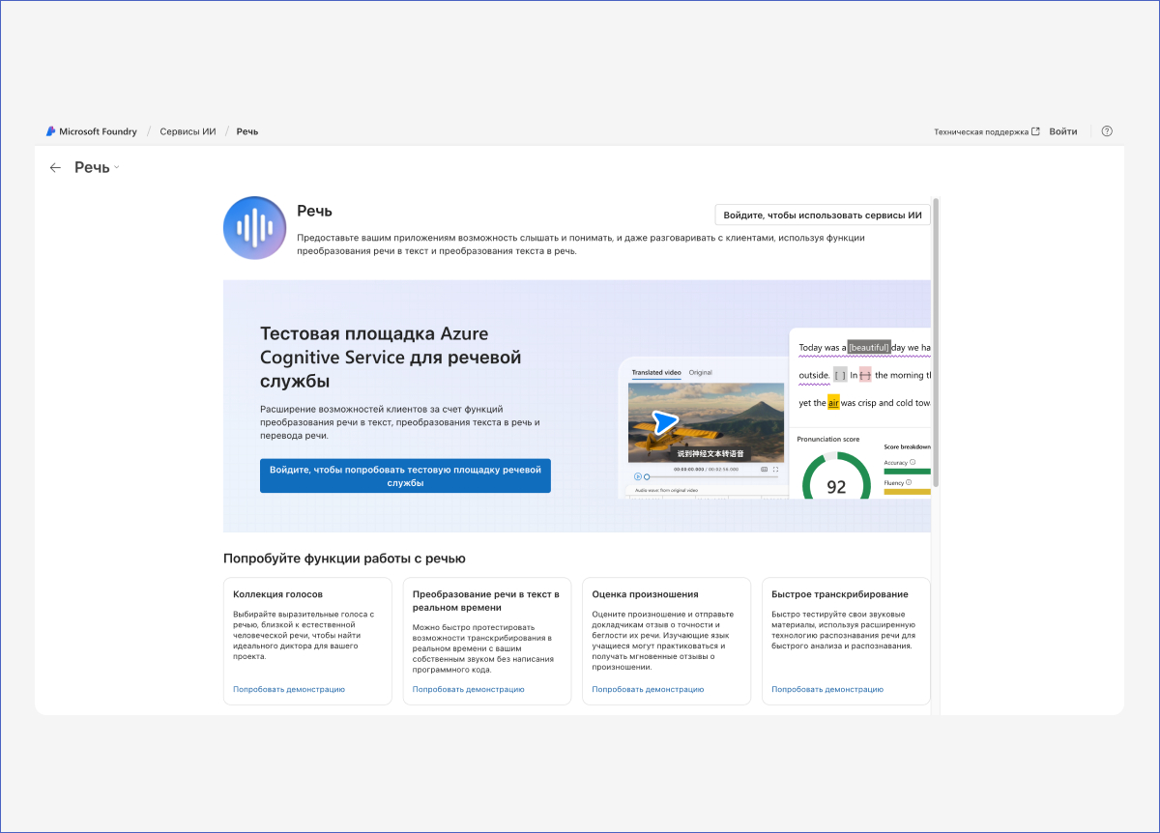The width and height of the screenshot is (1160, 833).
Task: Click the blue Речь sound wave icon
Action: (x=254, y=228)
